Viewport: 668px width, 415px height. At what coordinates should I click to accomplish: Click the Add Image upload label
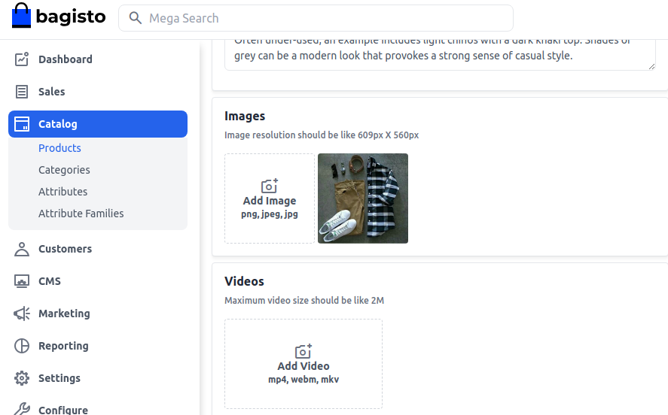click(x=270, y=200)
